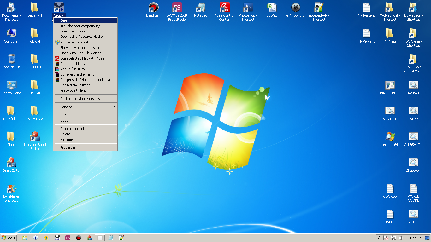This screenshot has height=242, width=431.
Task: Choose Open using Resource Hacker
Action: 86,37
